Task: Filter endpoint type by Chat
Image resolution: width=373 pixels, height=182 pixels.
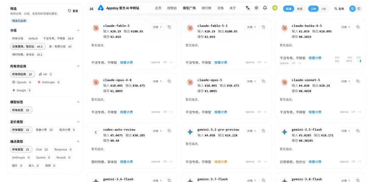Action: [x=42, y=150]
